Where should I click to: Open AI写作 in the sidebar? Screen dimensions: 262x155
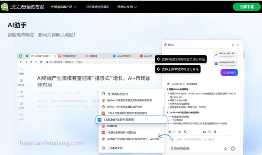[x=21, y=94]
